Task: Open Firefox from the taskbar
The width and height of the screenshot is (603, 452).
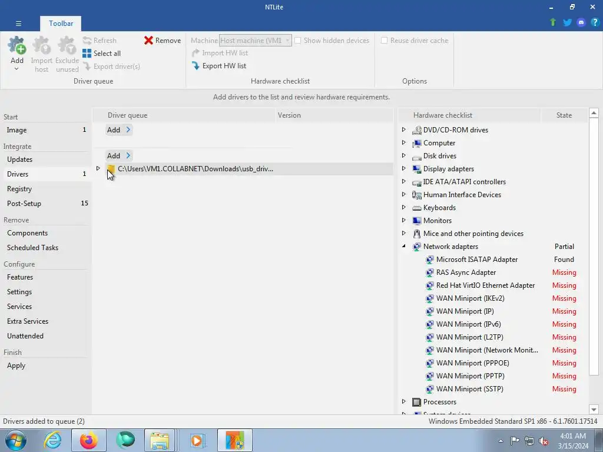Action: (88, 440)
